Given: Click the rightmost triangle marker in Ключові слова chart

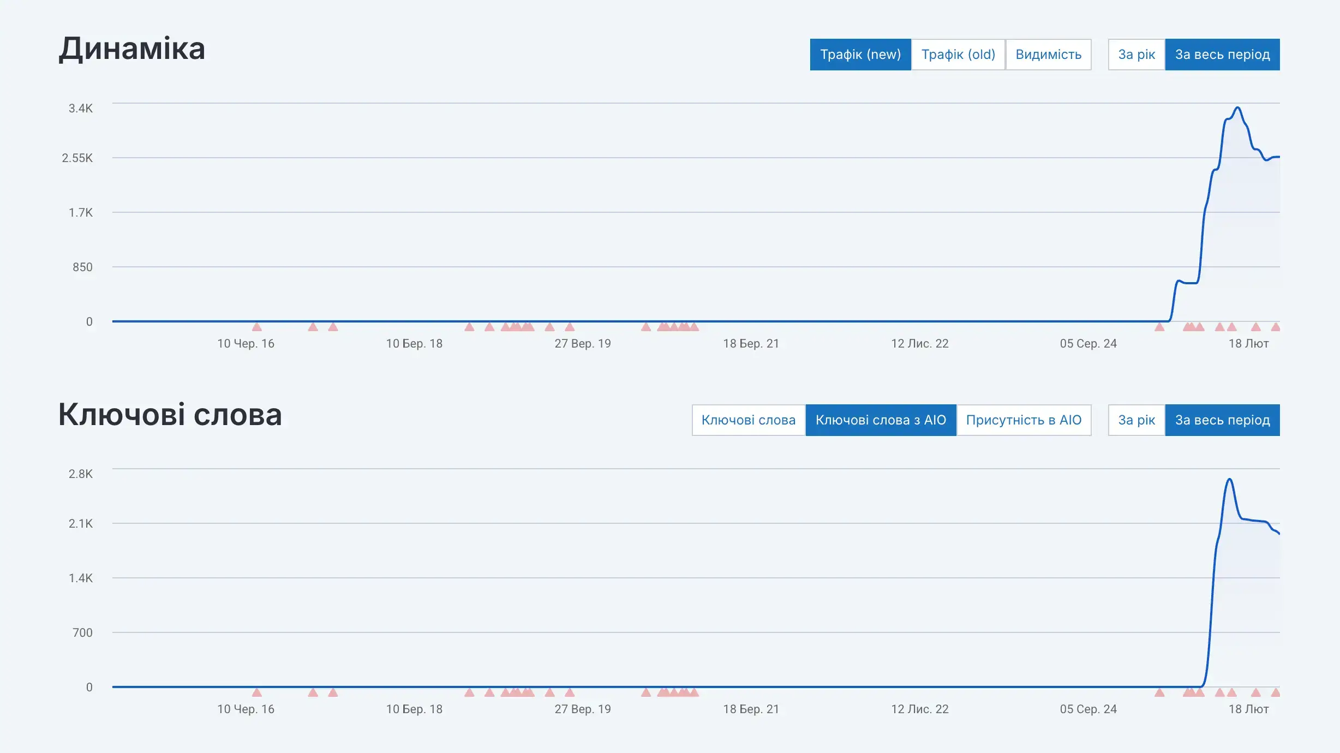Looking at the screenshot, I should pos(1276,693).
